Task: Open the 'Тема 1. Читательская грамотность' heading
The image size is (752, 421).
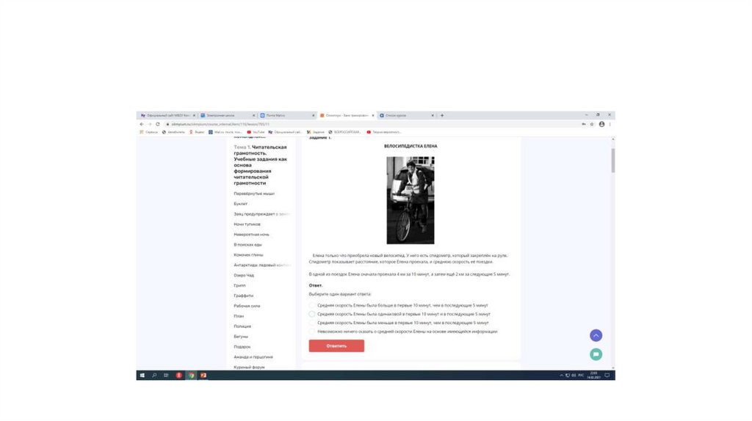Action: (261, 165)
